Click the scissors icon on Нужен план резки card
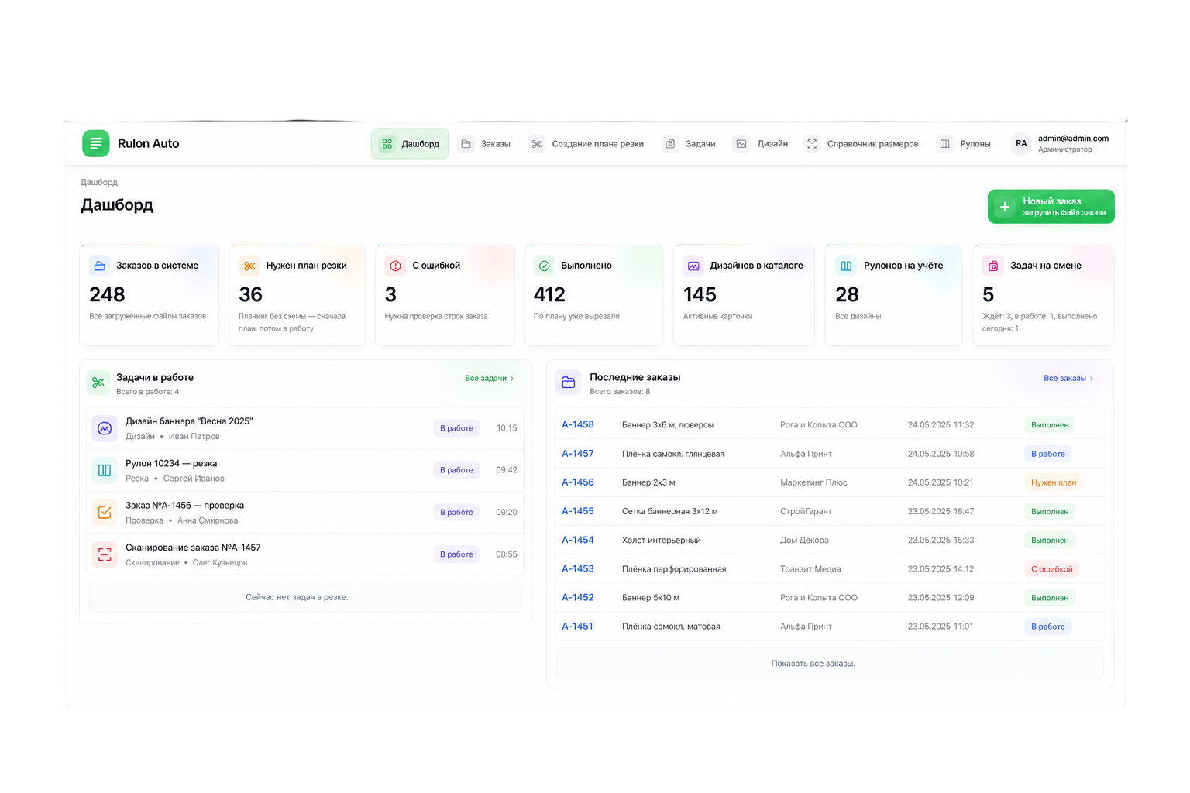The image size is (1190, 793). 249,266
